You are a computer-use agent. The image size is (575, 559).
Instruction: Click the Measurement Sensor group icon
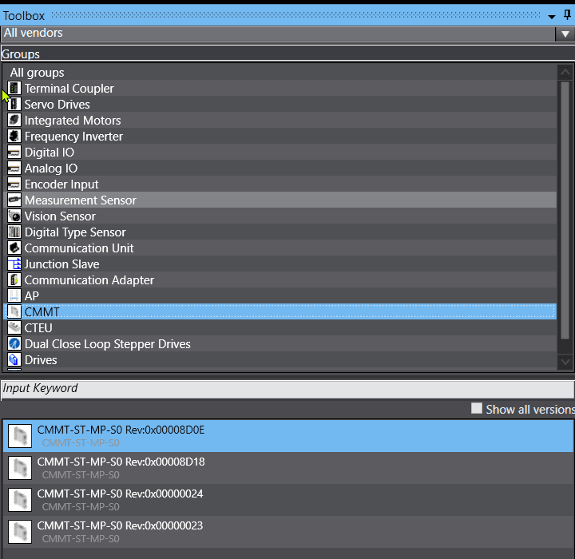pos(14,200)
